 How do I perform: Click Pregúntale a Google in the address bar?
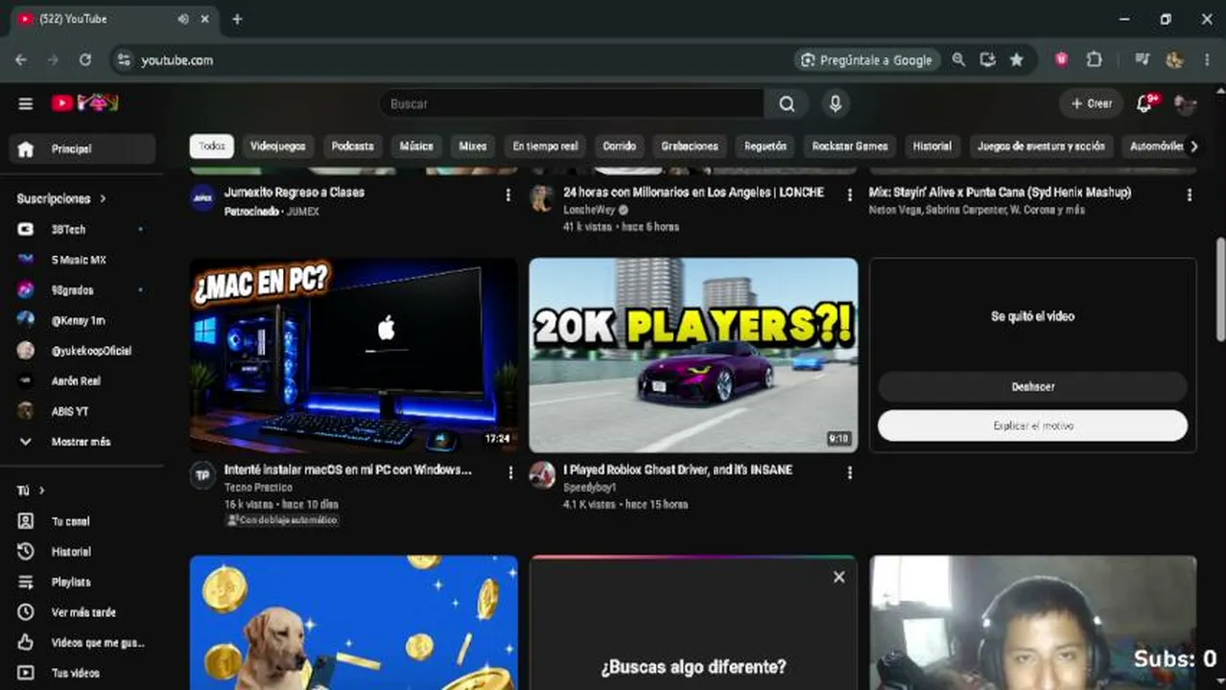(867, 59)
